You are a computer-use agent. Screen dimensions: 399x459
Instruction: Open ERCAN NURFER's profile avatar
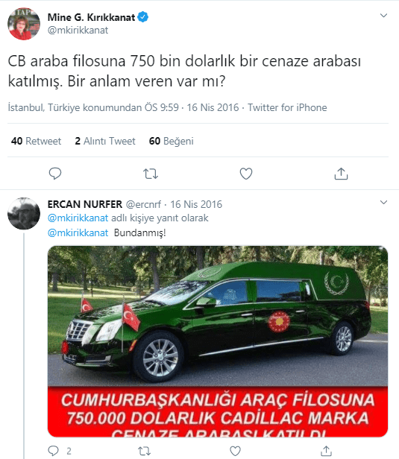click(24, 213)
